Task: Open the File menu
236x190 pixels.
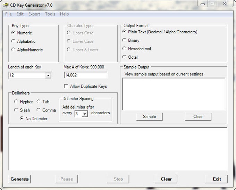Action: [x=8, y=14]
